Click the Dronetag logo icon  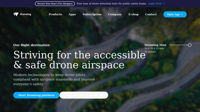coord(16,14)
